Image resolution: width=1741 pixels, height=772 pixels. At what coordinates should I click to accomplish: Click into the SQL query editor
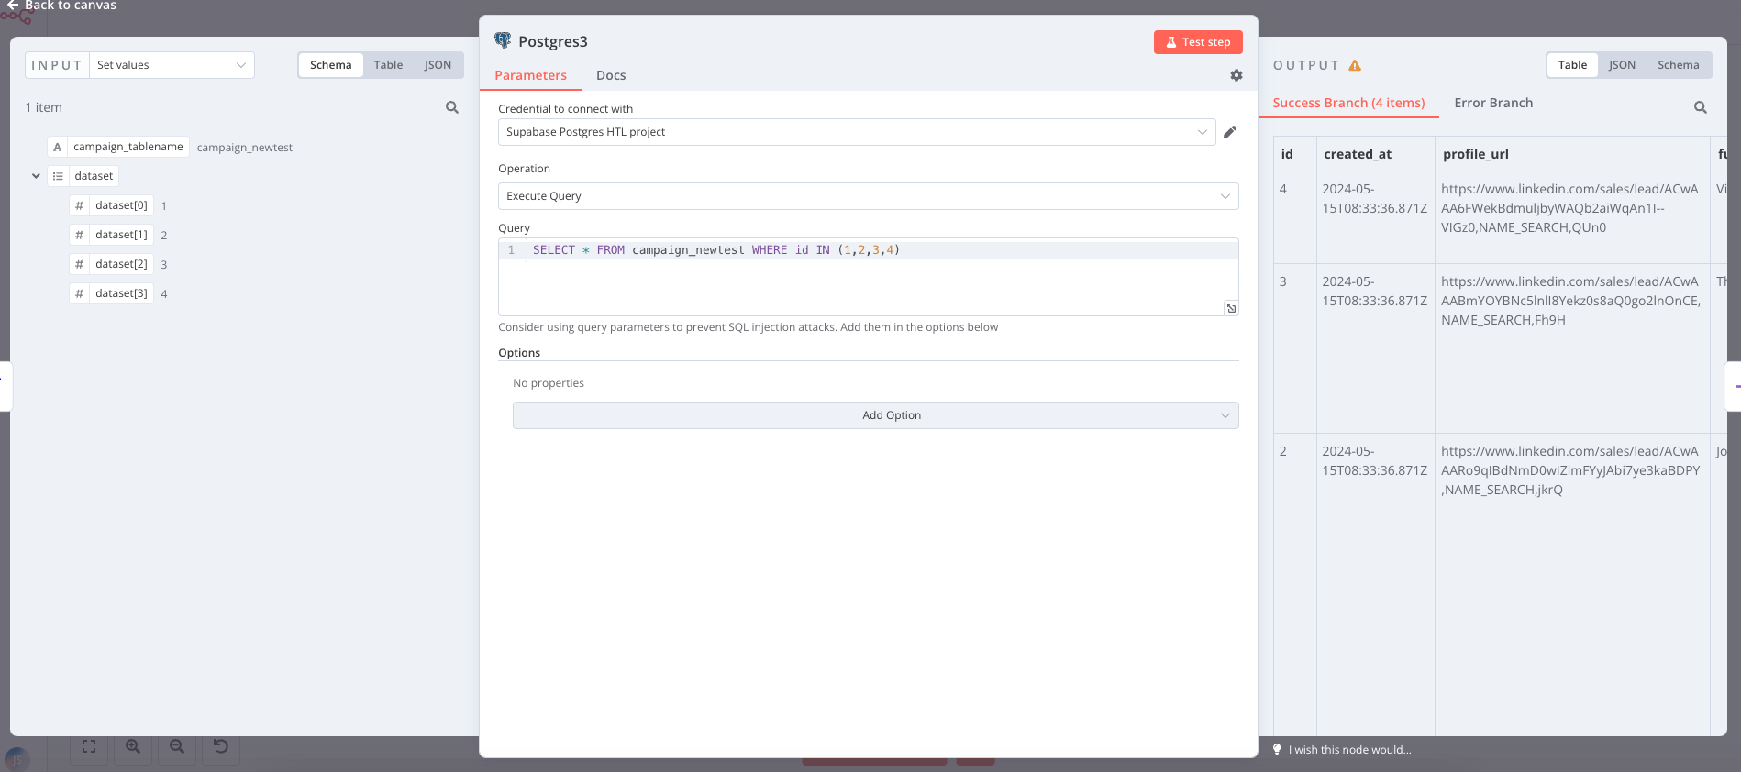(868, 277)
